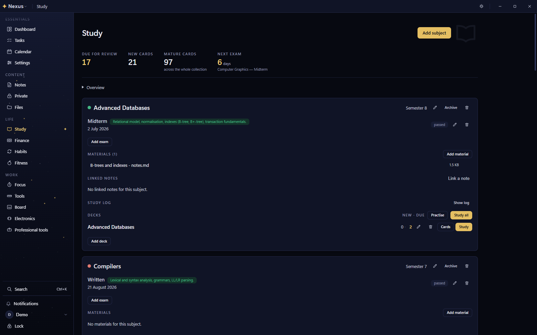Screen dimensions: 537x335
Task: Go to Tasks in the sidebar
Action: pyautogui.click(x=37, y=41)
